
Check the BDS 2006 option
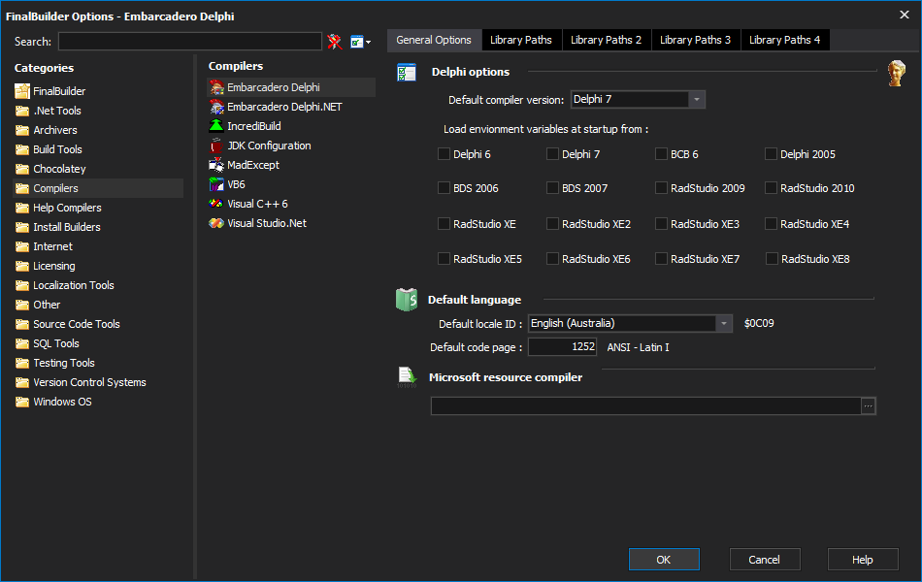point(444,188)
